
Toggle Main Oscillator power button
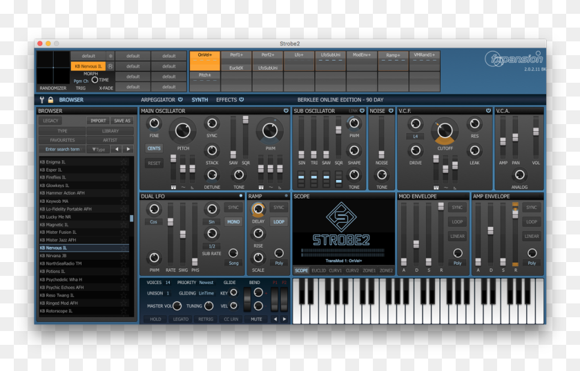pos(286,110)
